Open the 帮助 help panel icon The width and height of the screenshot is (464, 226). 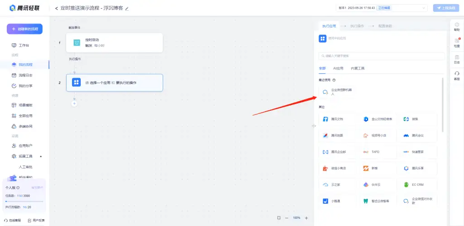click(x=457, y=27)
